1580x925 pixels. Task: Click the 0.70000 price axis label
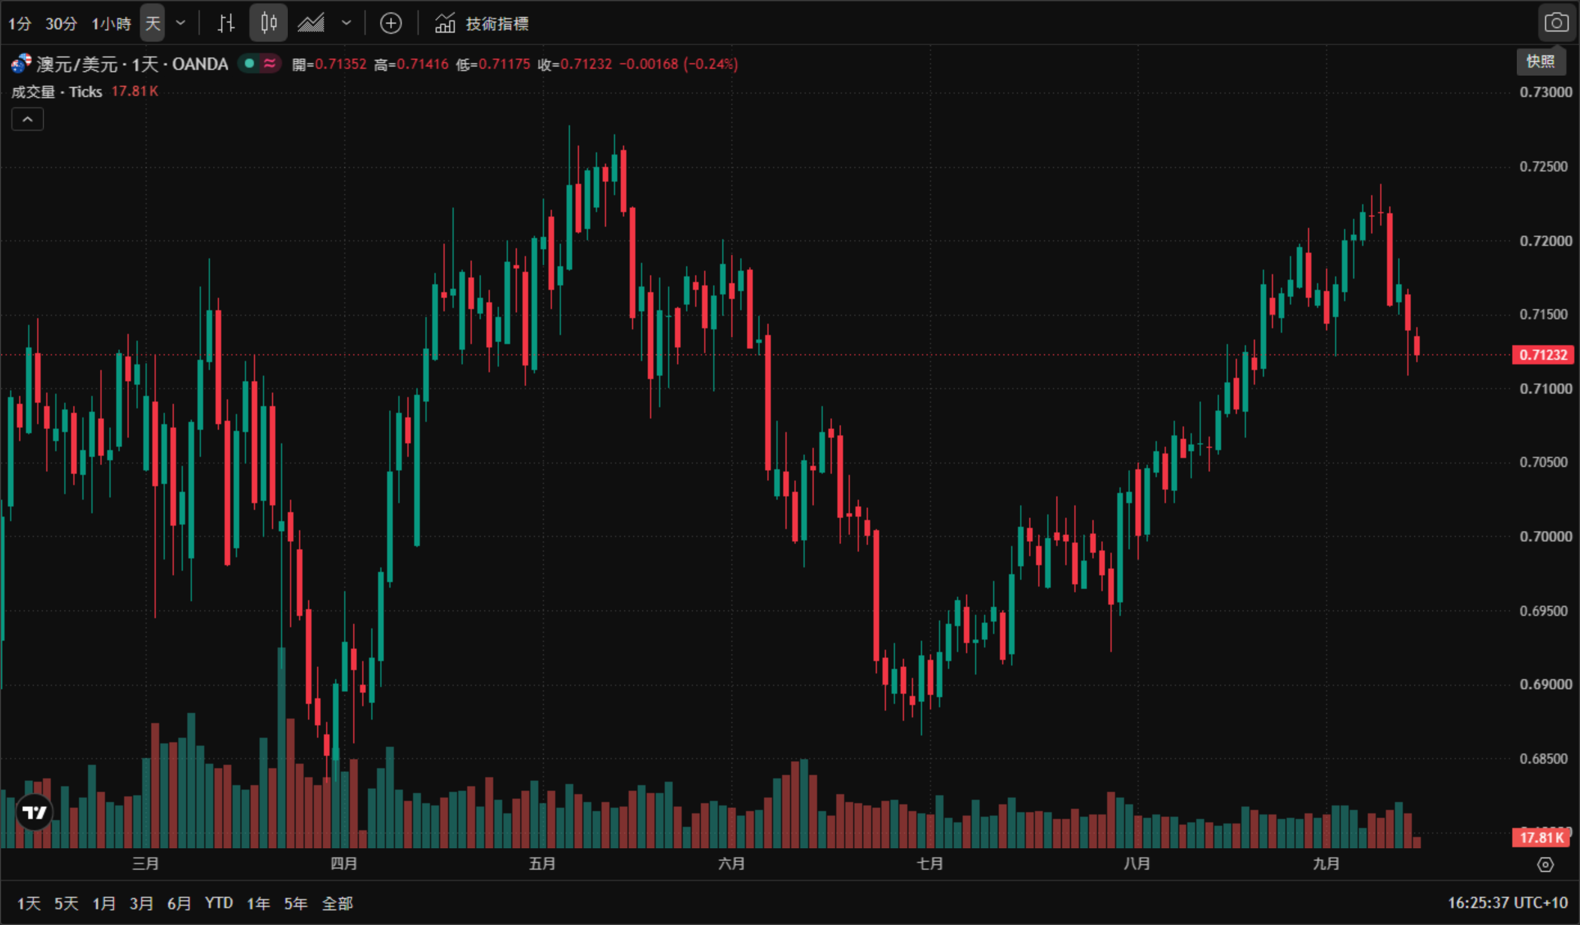pos(1546,536)
